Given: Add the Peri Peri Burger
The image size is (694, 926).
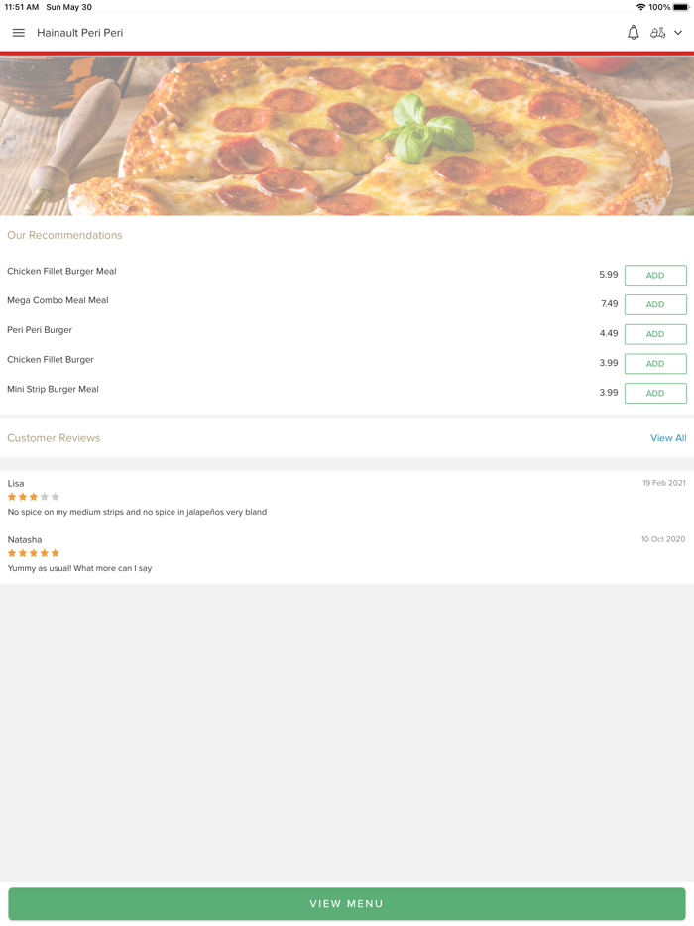Looking at the screenshot, I should [655, 334].
